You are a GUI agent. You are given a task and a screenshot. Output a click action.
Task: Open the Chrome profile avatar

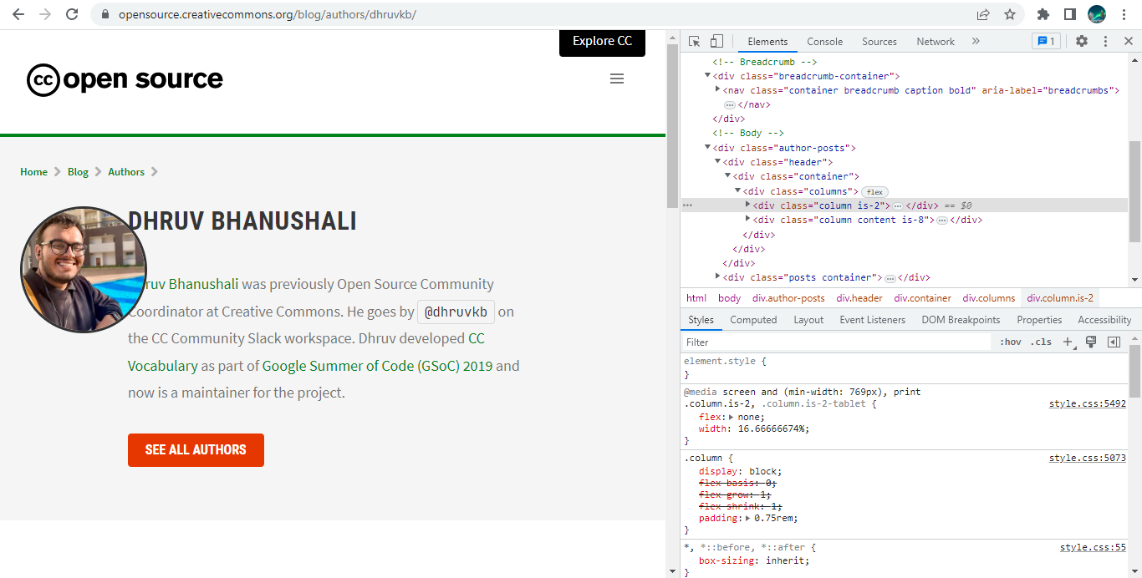point(1097,14)
